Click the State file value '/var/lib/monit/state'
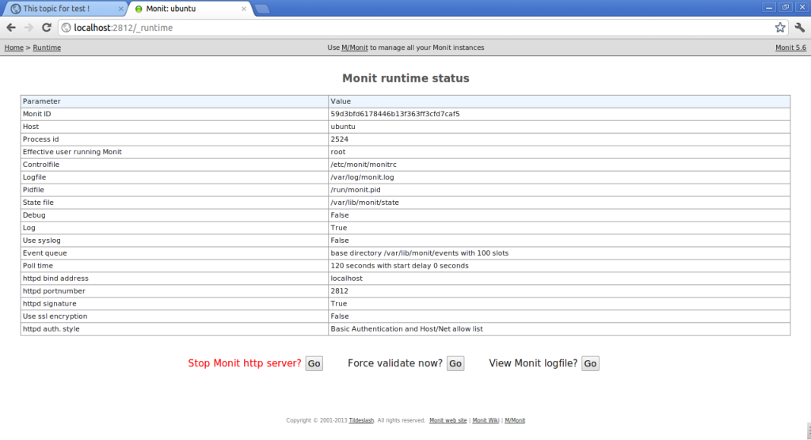 pos(364,203)
